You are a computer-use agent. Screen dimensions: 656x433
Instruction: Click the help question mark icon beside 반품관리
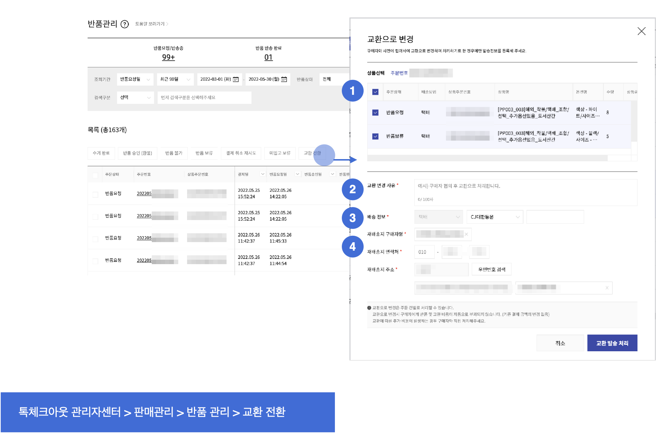[x=125, y=24]
